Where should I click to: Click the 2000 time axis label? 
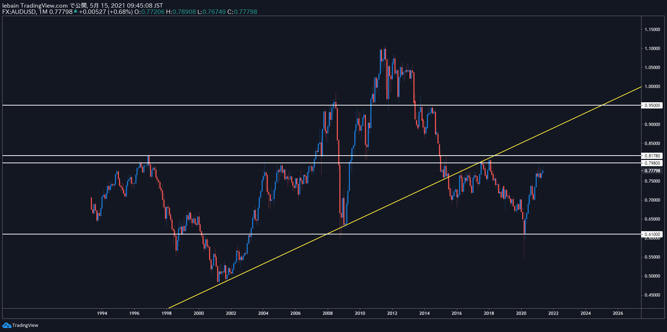[x=199, y=313]
